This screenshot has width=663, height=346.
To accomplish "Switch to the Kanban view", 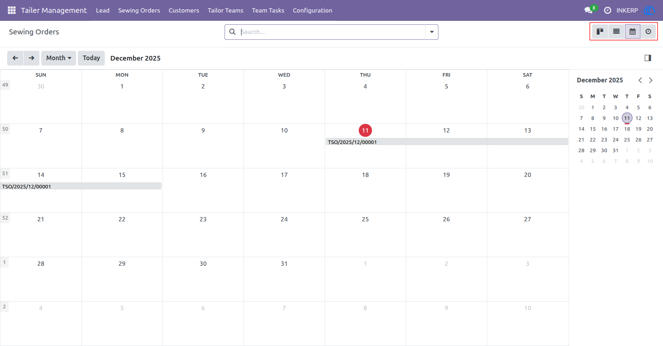I will click(x=600, y=32).
